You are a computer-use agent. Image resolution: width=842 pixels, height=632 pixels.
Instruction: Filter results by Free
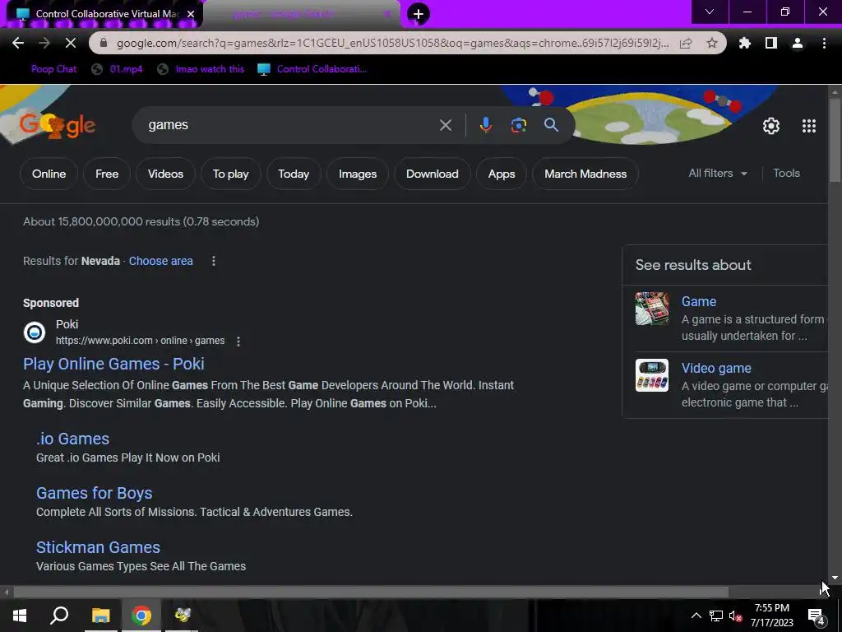click(107, 174)
